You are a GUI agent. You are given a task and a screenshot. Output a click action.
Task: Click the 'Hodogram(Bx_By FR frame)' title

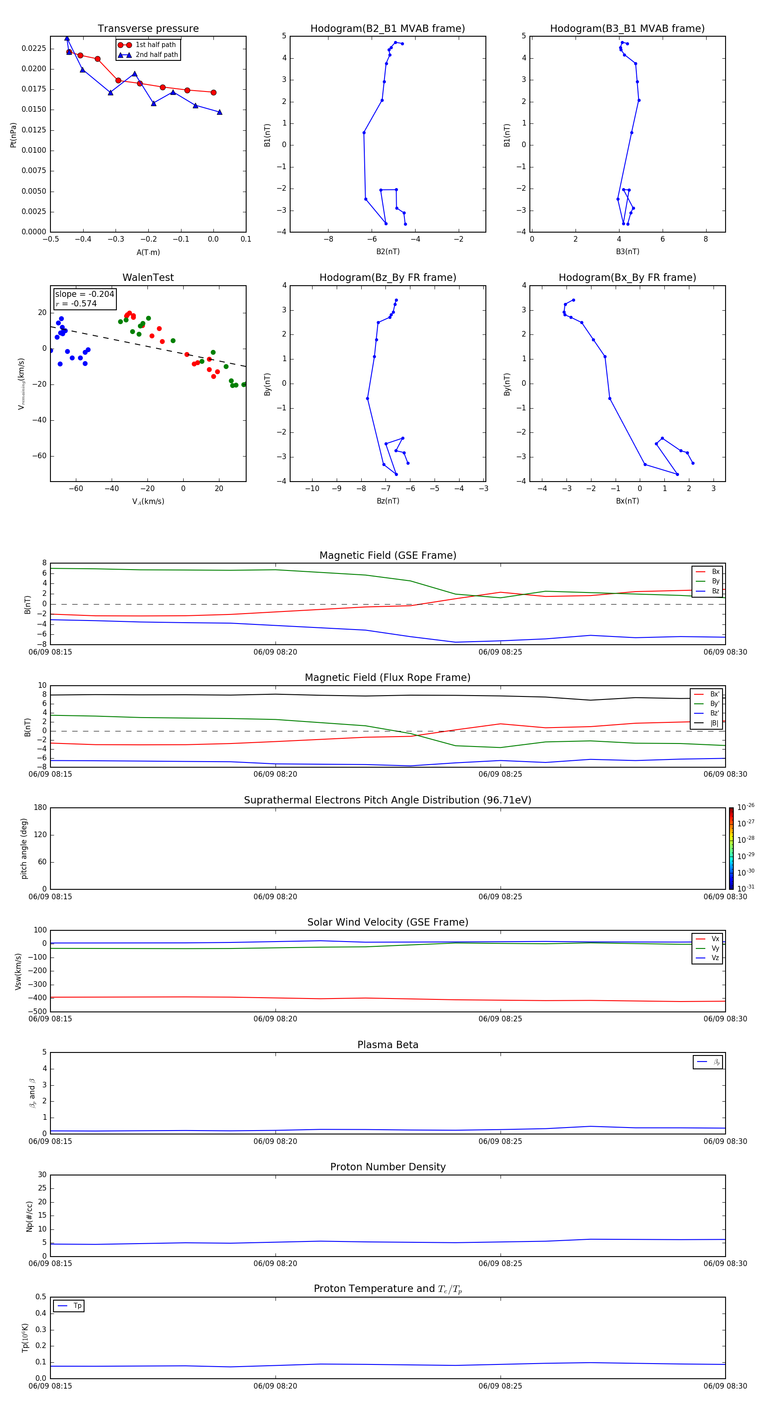coord(627,277)
